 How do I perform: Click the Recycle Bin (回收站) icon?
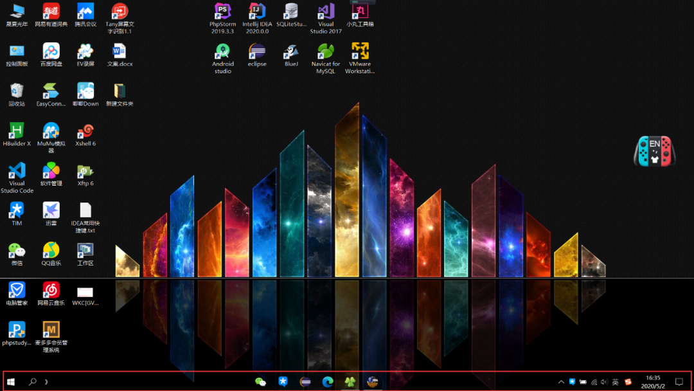[17, 91]
